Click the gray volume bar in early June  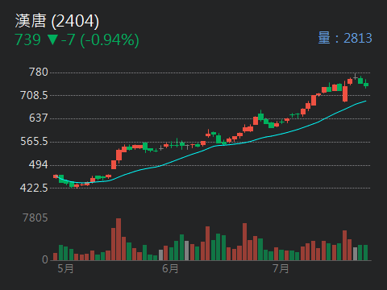(187, 251)
